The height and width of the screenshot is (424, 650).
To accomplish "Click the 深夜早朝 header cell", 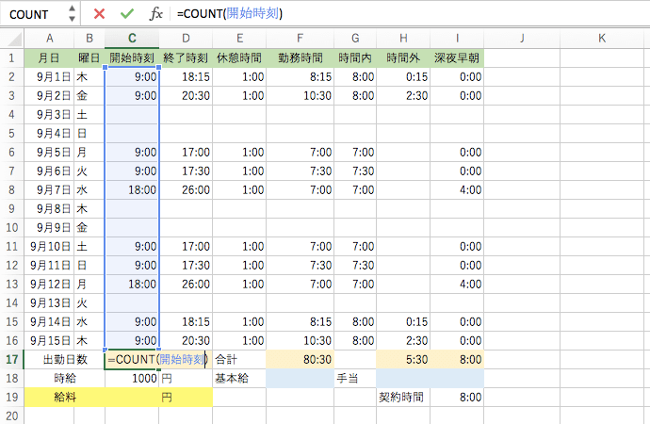I will (x=457, y=57).
